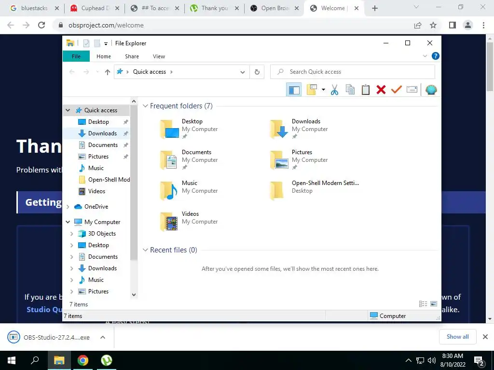The width and height of the screenshot is (494, 370).
Task: Collapse the Frequent folders group
Action: pyautogui.click(x=145, y=106)
